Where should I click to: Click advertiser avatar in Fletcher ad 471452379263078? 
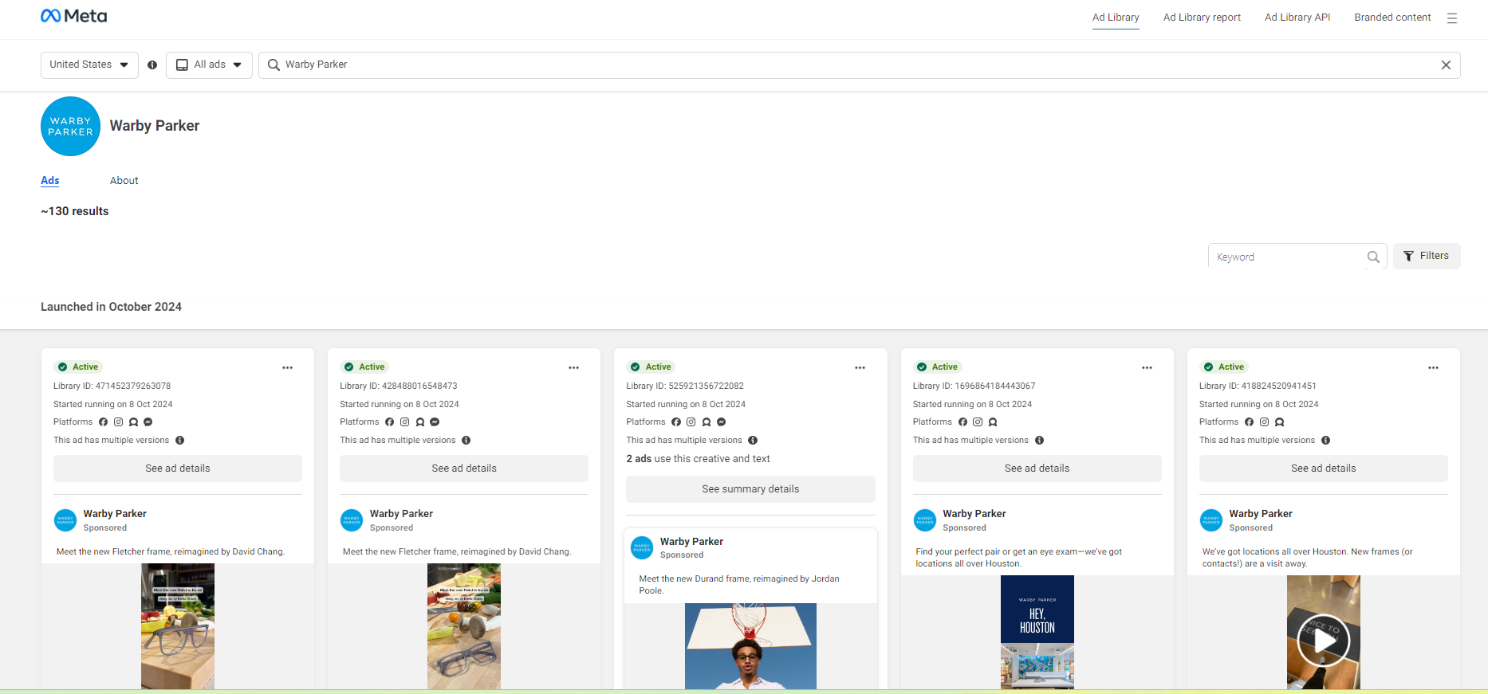point(65,520)
